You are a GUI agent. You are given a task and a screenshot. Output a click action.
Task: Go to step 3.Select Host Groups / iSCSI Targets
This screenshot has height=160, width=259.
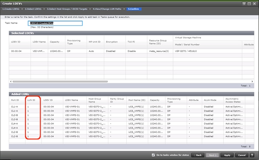click(67, 9)
